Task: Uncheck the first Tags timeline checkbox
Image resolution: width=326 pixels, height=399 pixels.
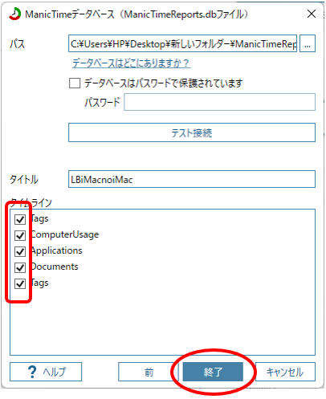Action: pyautogui.click(x=20, y=219)
